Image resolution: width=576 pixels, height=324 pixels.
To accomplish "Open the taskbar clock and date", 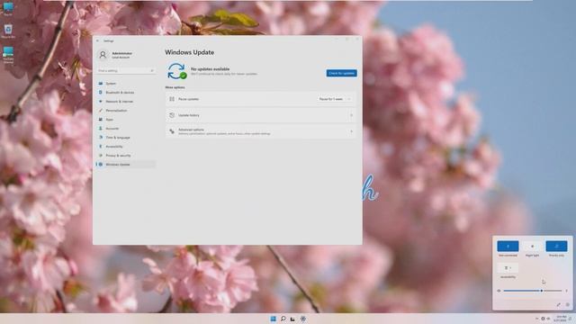I will [x=561, y=319].
